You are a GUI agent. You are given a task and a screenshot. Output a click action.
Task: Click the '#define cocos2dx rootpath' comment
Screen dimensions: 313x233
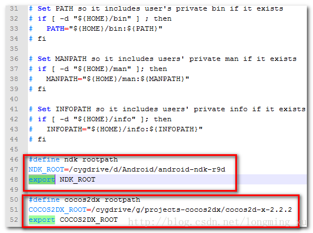click(x=84, y=199)
